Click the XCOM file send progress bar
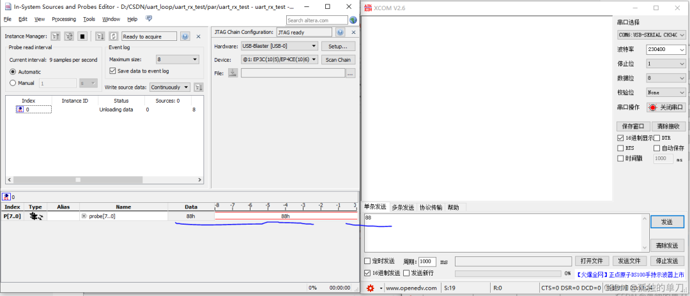The width and height of the screenshot is (690, 296). tap(508, 274)
